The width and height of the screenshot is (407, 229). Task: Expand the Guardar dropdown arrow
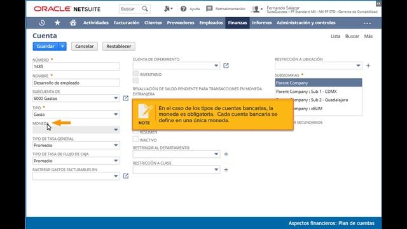62,46
